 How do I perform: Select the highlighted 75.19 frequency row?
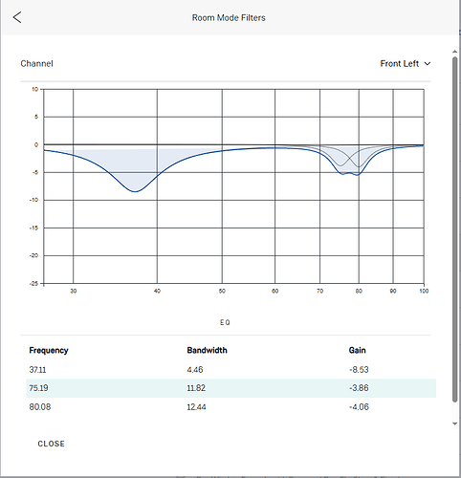pyautogui.click(x=231, y=388)
